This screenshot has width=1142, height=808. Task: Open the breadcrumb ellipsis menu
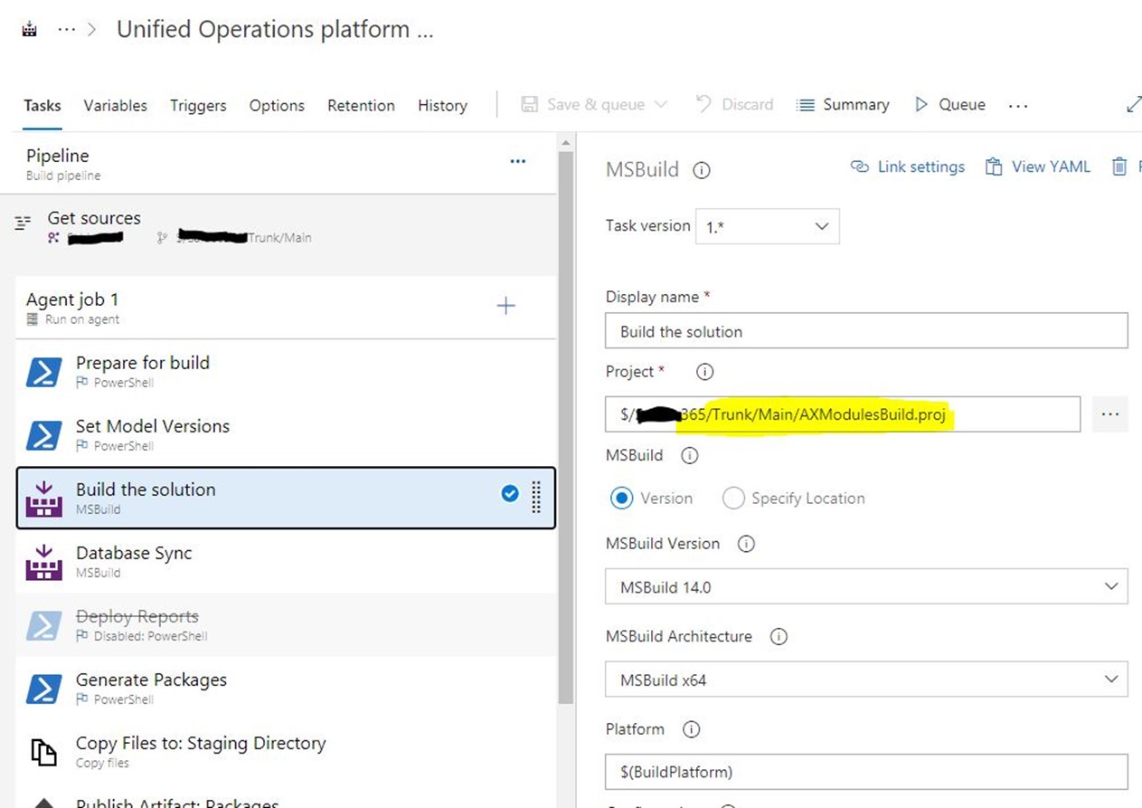pos(66,30)
